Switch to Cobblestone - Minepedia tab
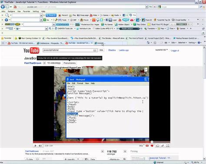 tap(50, 43)
